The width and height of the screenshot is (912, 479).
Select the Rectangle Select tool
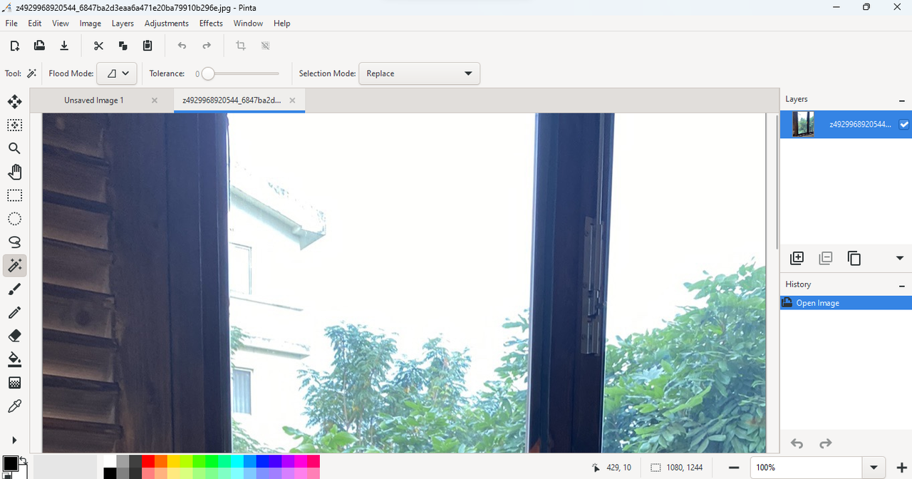14,195
